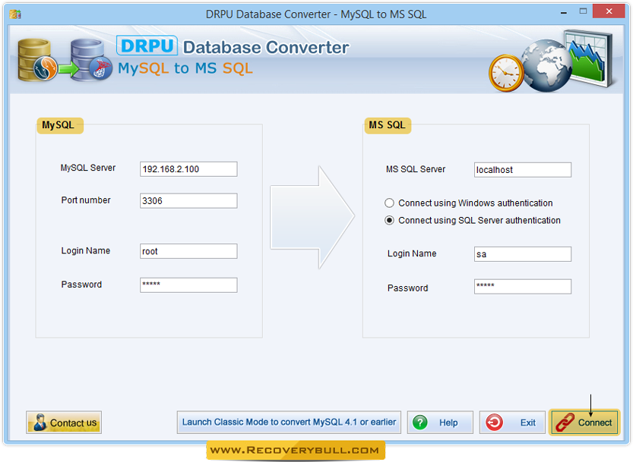Focus the MySQL Login Name field with root
Viewport: 633px width, 462px height.
188,251
